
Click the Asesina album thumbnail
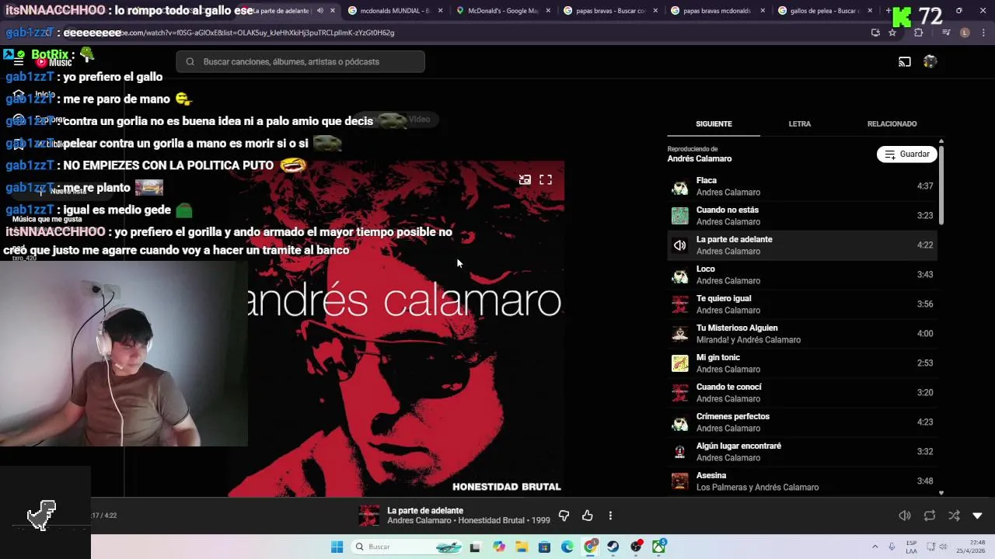click(680, 481)
